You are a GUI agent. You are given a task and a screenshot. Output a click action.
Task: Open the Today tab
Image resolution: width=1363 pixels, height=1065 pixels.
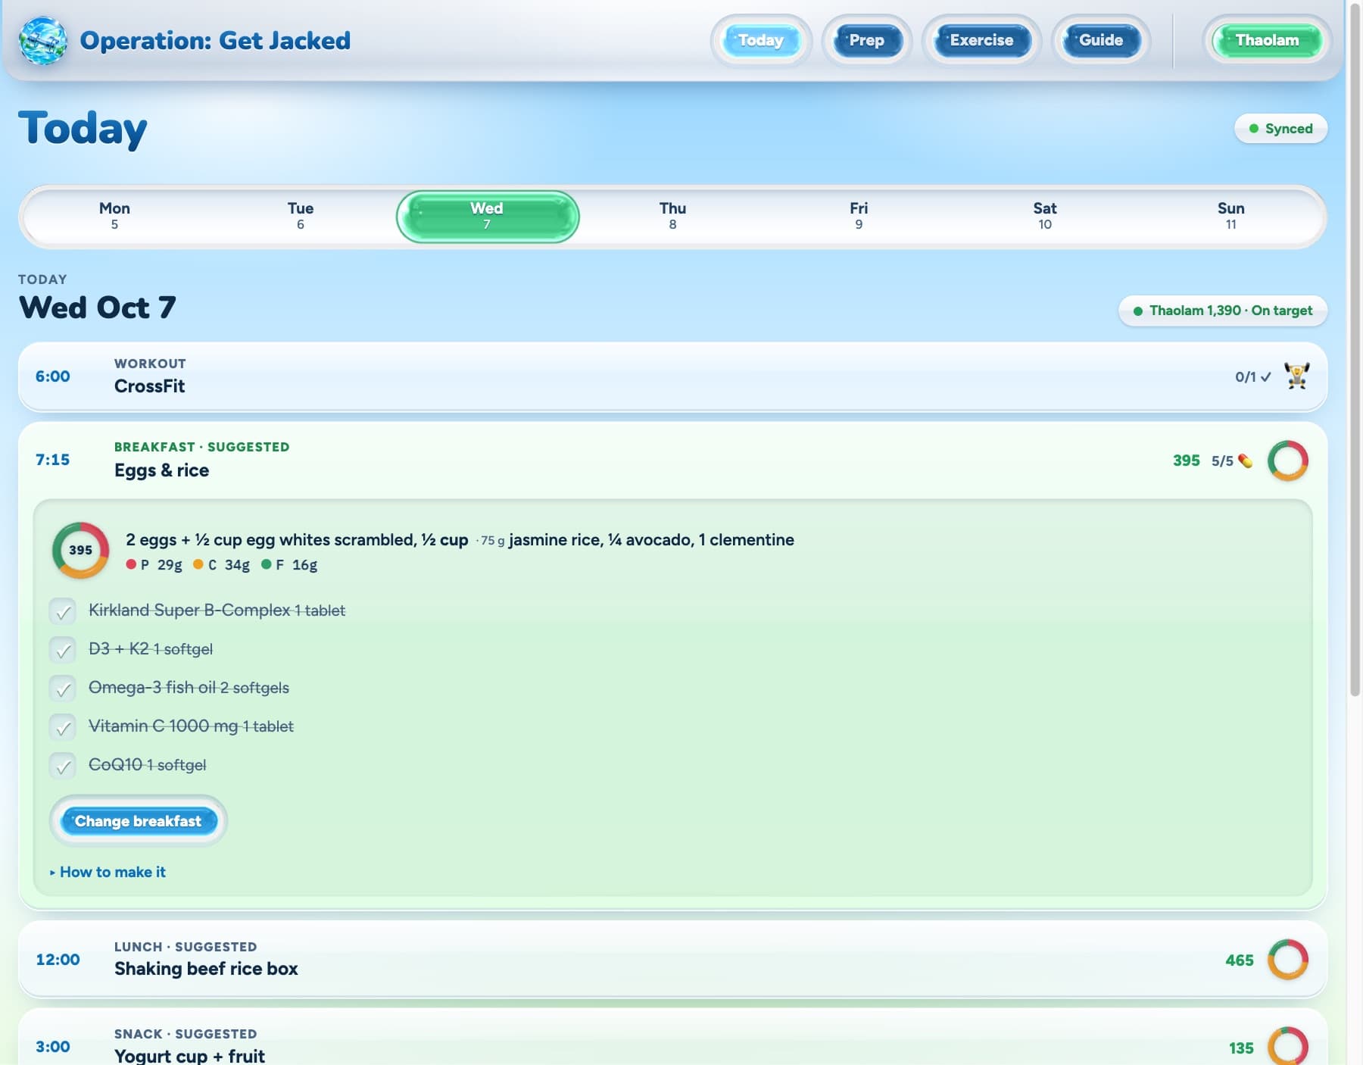tap(761, 40)
